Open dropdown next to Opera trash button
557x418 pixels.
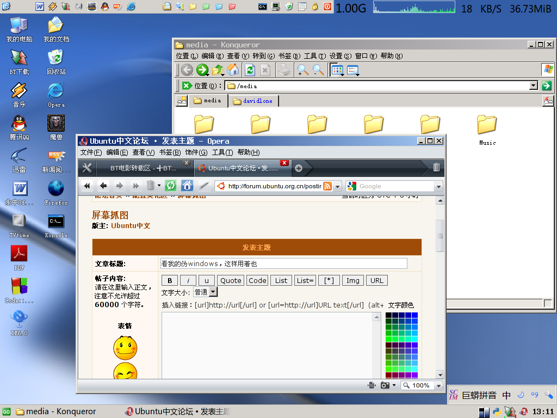159,185
